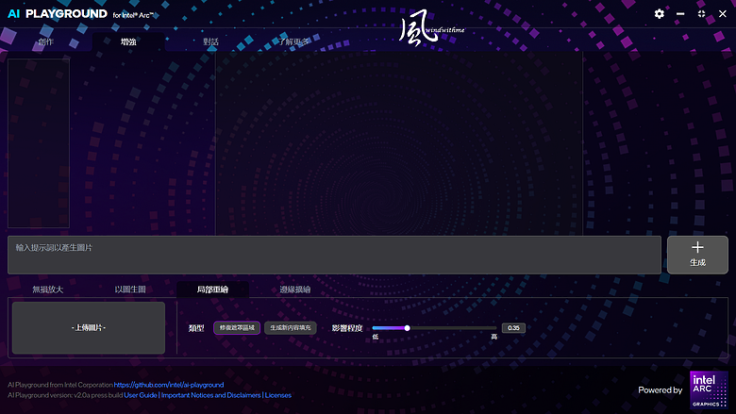Screen dimensions: 736x414
Task: Select the 修復遮罩區域 type option
Action: point(237,328)
